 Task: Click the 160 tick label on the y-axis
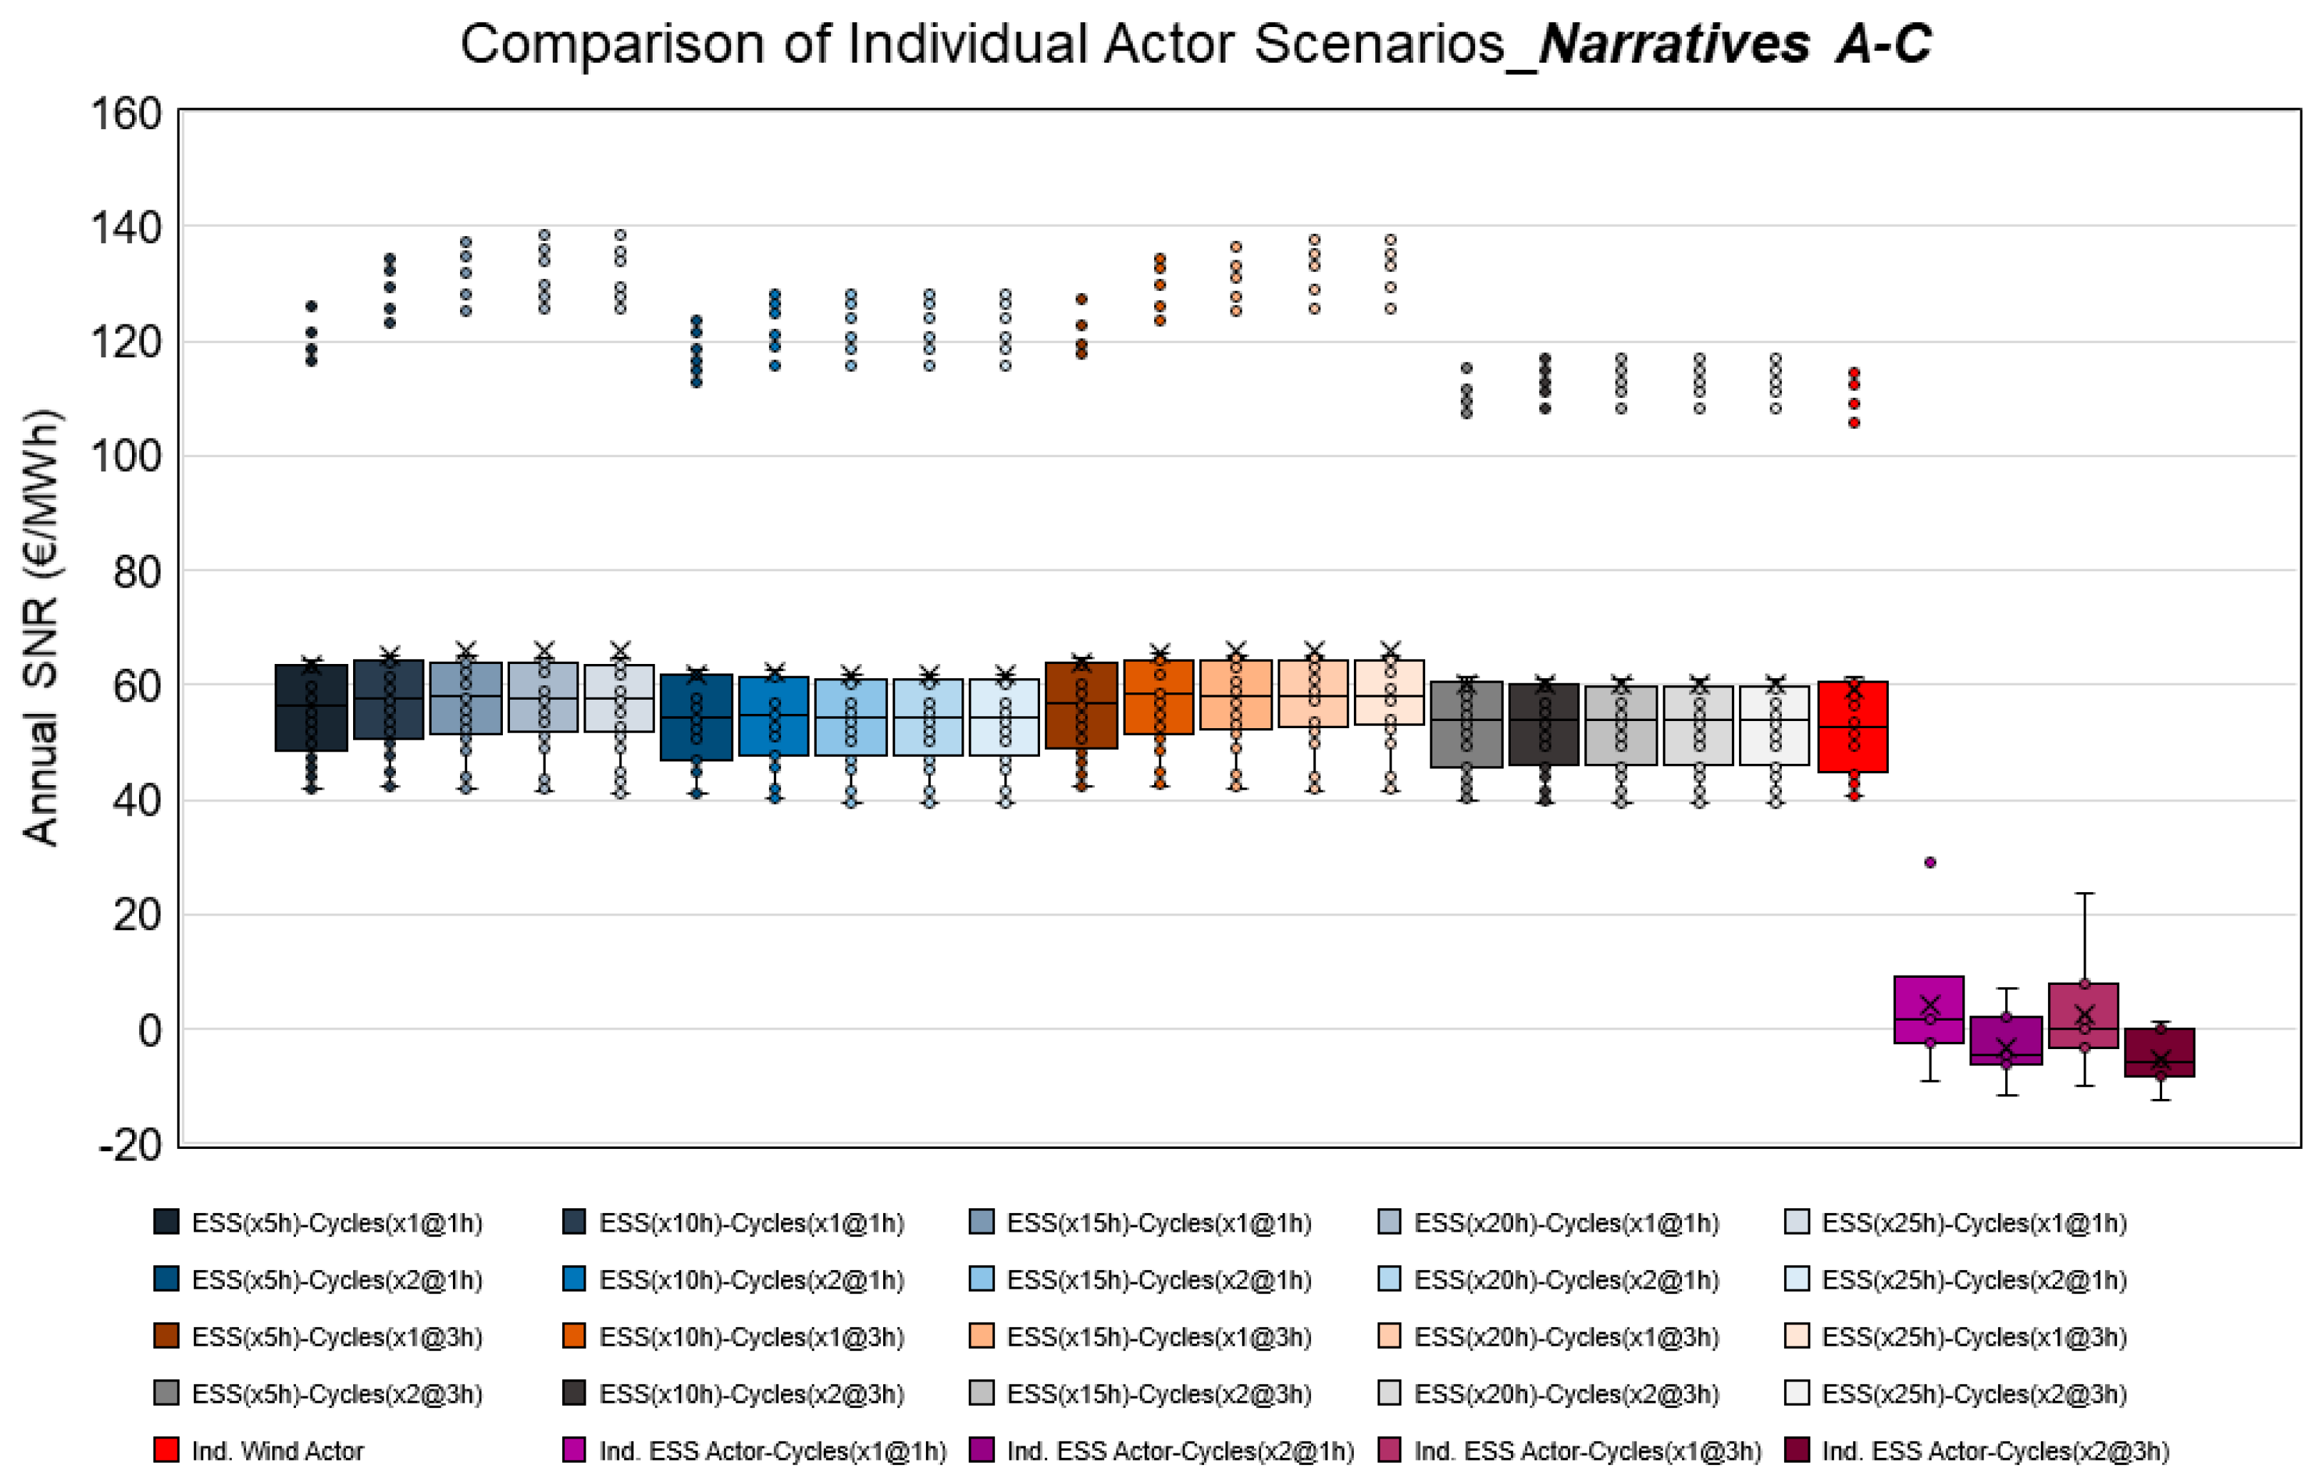[126, 113]
